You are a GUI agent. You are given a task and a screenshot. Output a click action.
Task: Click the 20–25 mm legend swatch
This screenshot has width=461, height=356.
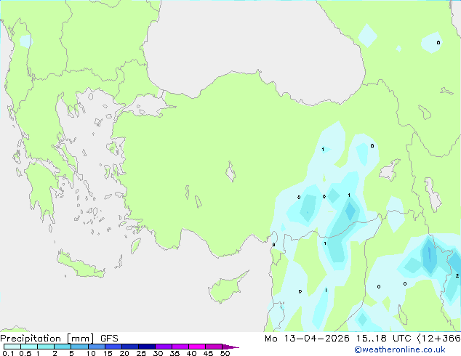[130, 347]
